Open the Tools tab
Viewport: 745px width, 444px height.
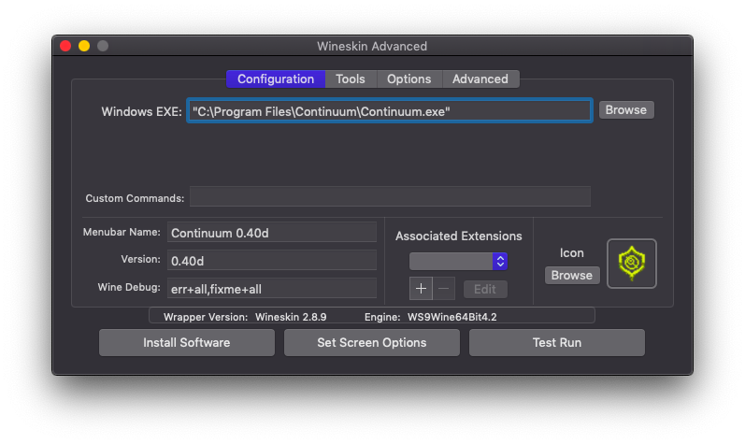pyautogui.click(x=351, y=79)
